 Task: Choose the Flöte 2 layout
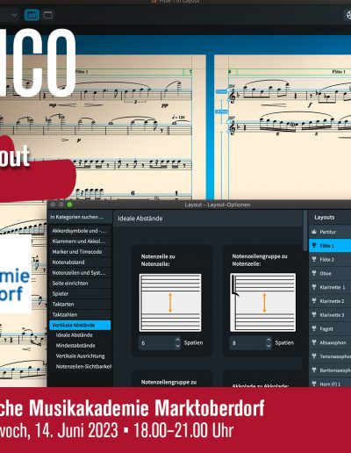pyautogui.click(x=330, y=260)
